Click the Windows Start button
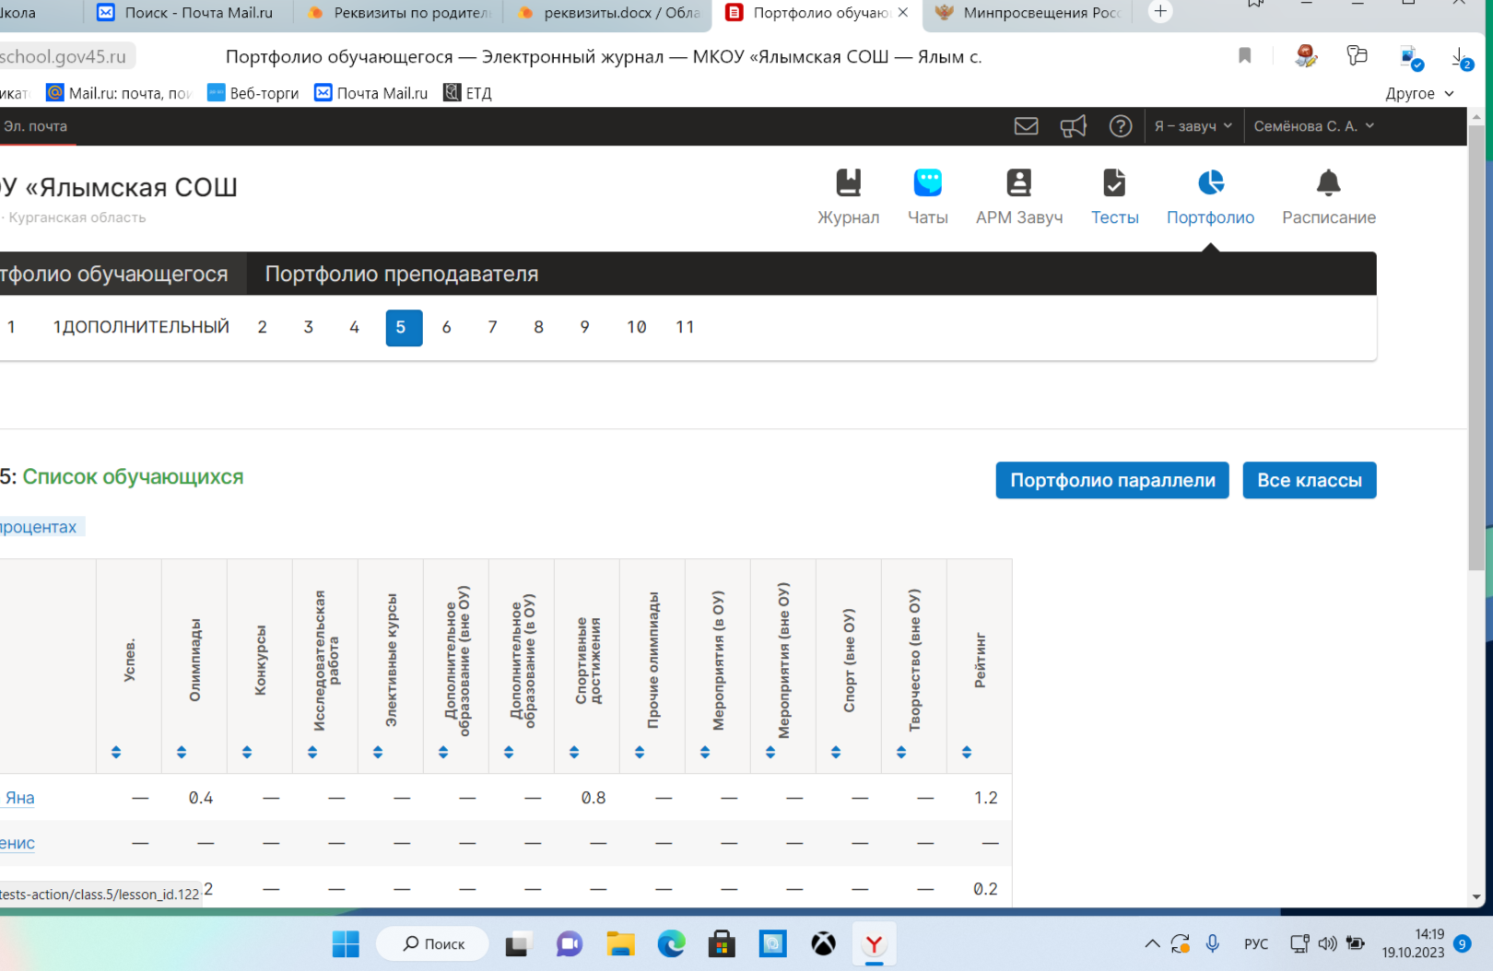Viewport: 1493px width, 971px height. coord(346,944)
